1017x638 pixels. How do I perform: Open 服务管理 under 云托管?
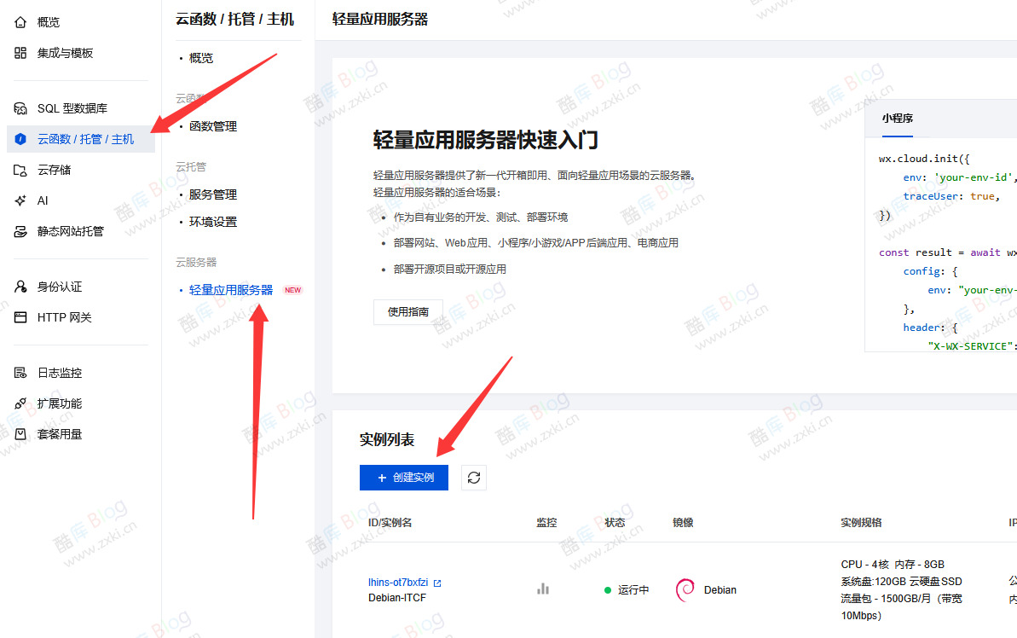click(x=213, y=194)
